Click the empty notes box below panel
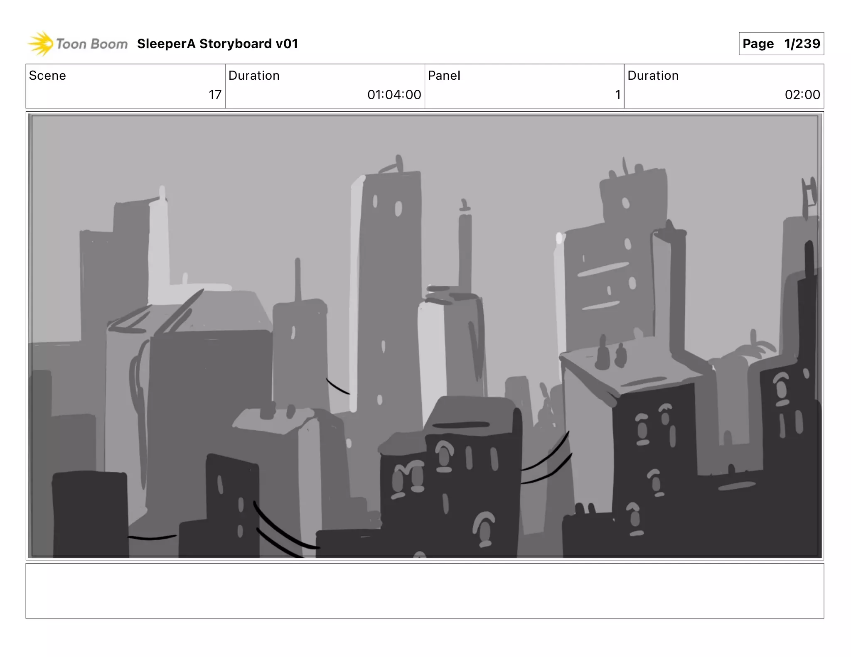 click(x=425, y=591)
